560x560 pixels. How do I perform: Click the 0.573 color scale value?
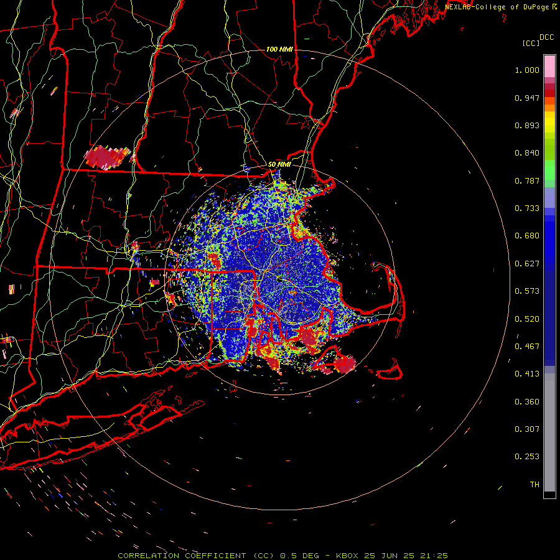tap(527, 291)
